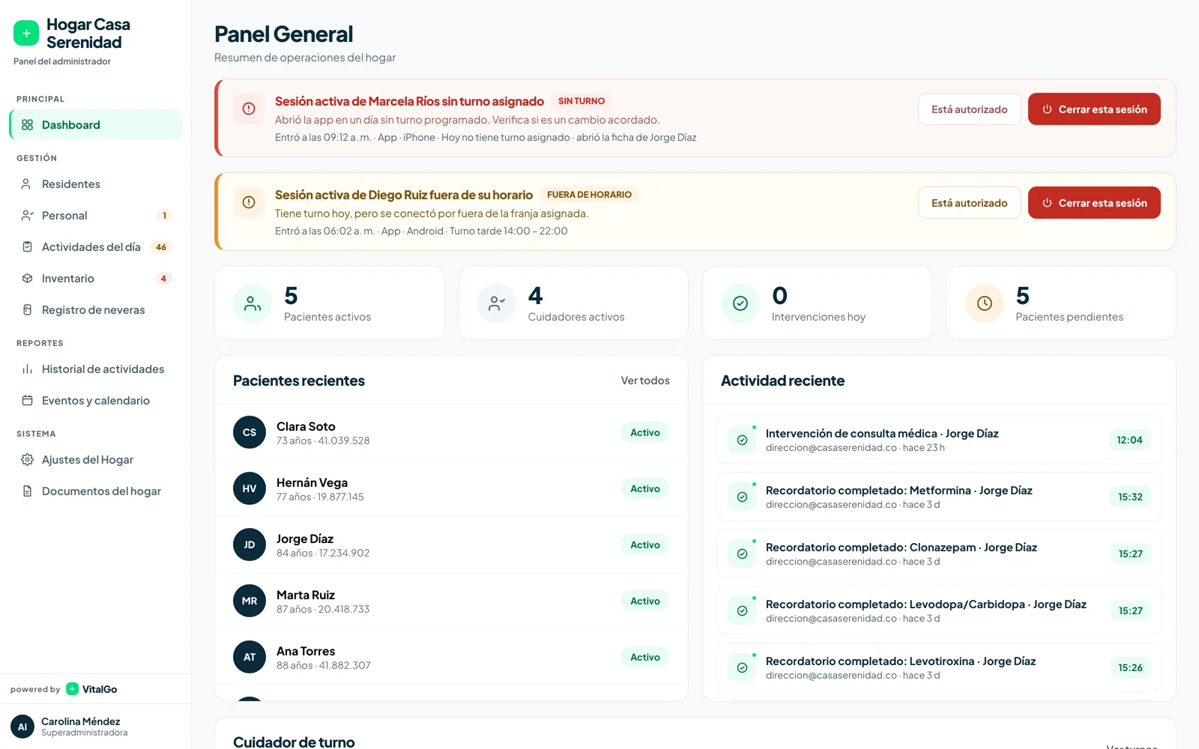
Task: Click Marta Ruiz's MR avatar
Action: [x=250, y=601]
